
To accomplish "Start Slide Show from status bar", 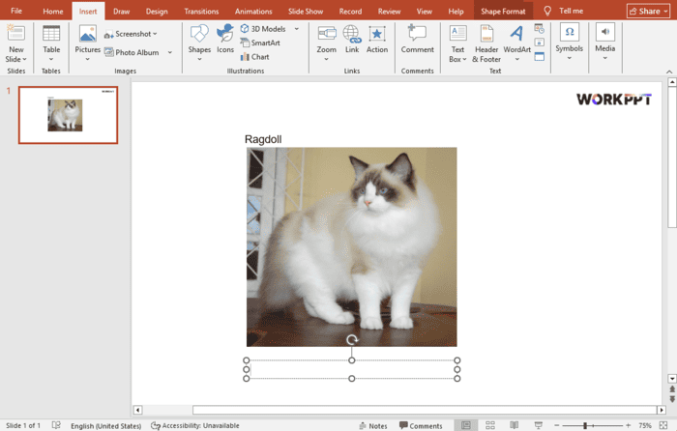I will (x=538, y=425).
